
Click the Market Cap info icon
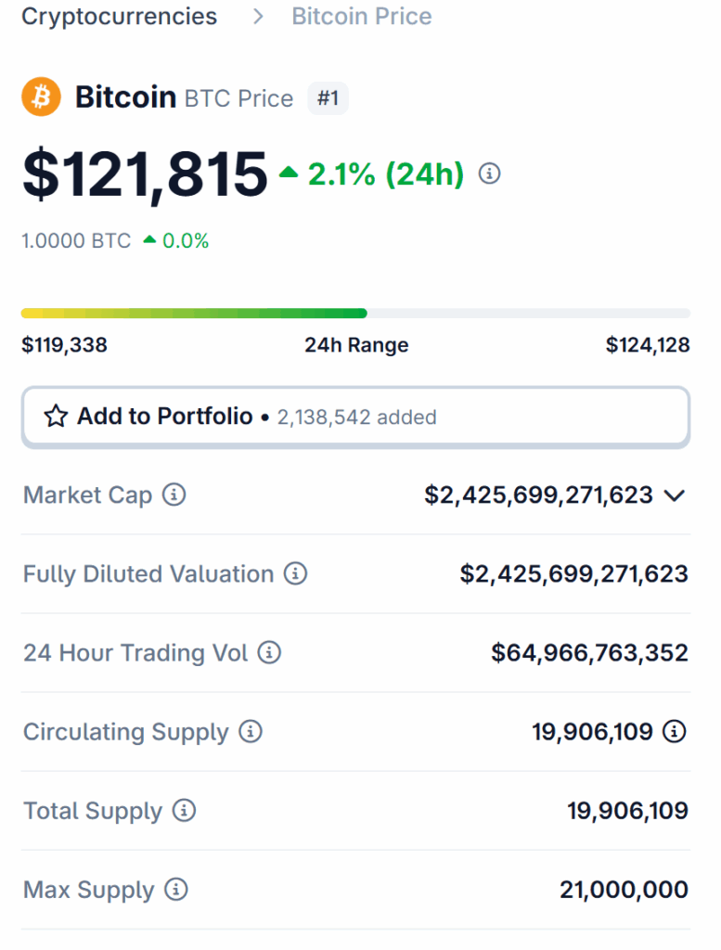pyautogui.click(x=174, y=495)
